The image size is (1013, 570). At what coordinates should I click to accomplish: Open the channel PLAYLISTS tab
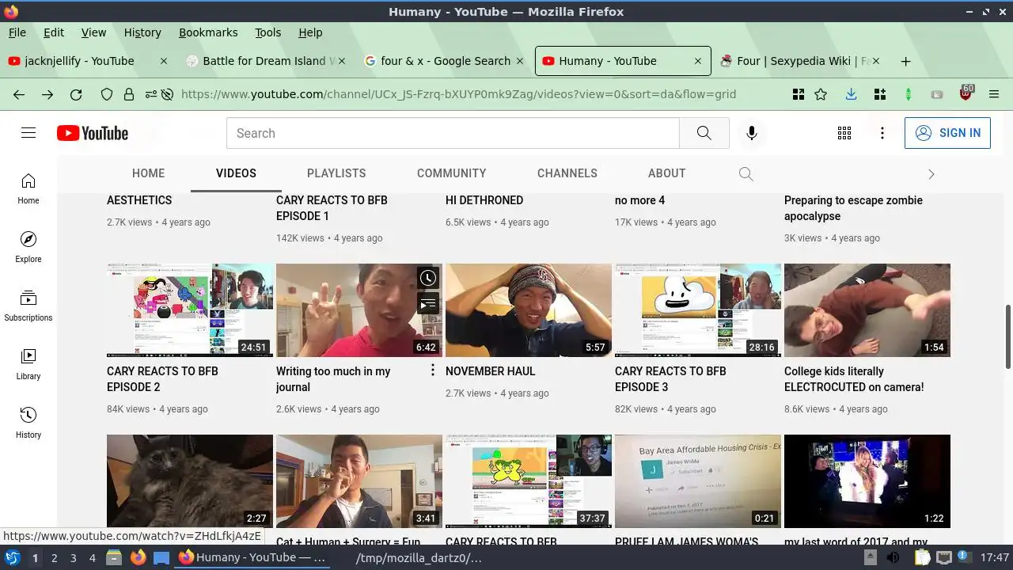point(336,173)
